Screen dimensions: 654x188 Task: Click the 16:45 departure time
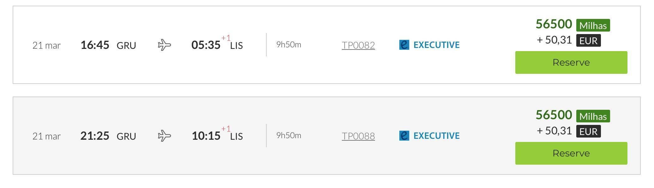(95, 45)
